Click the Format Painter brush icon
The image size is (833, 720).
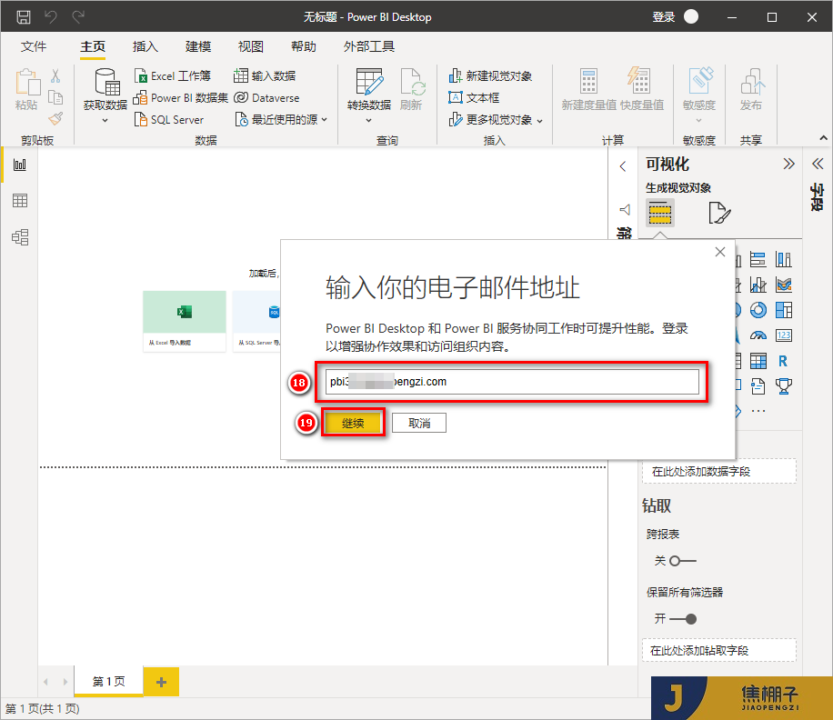pos(55,118)
